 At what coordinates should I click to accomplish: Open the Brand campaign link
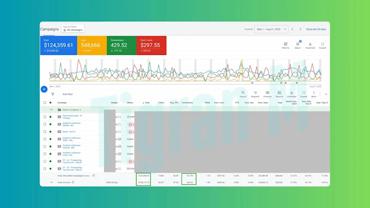click(x=69, y=131)
